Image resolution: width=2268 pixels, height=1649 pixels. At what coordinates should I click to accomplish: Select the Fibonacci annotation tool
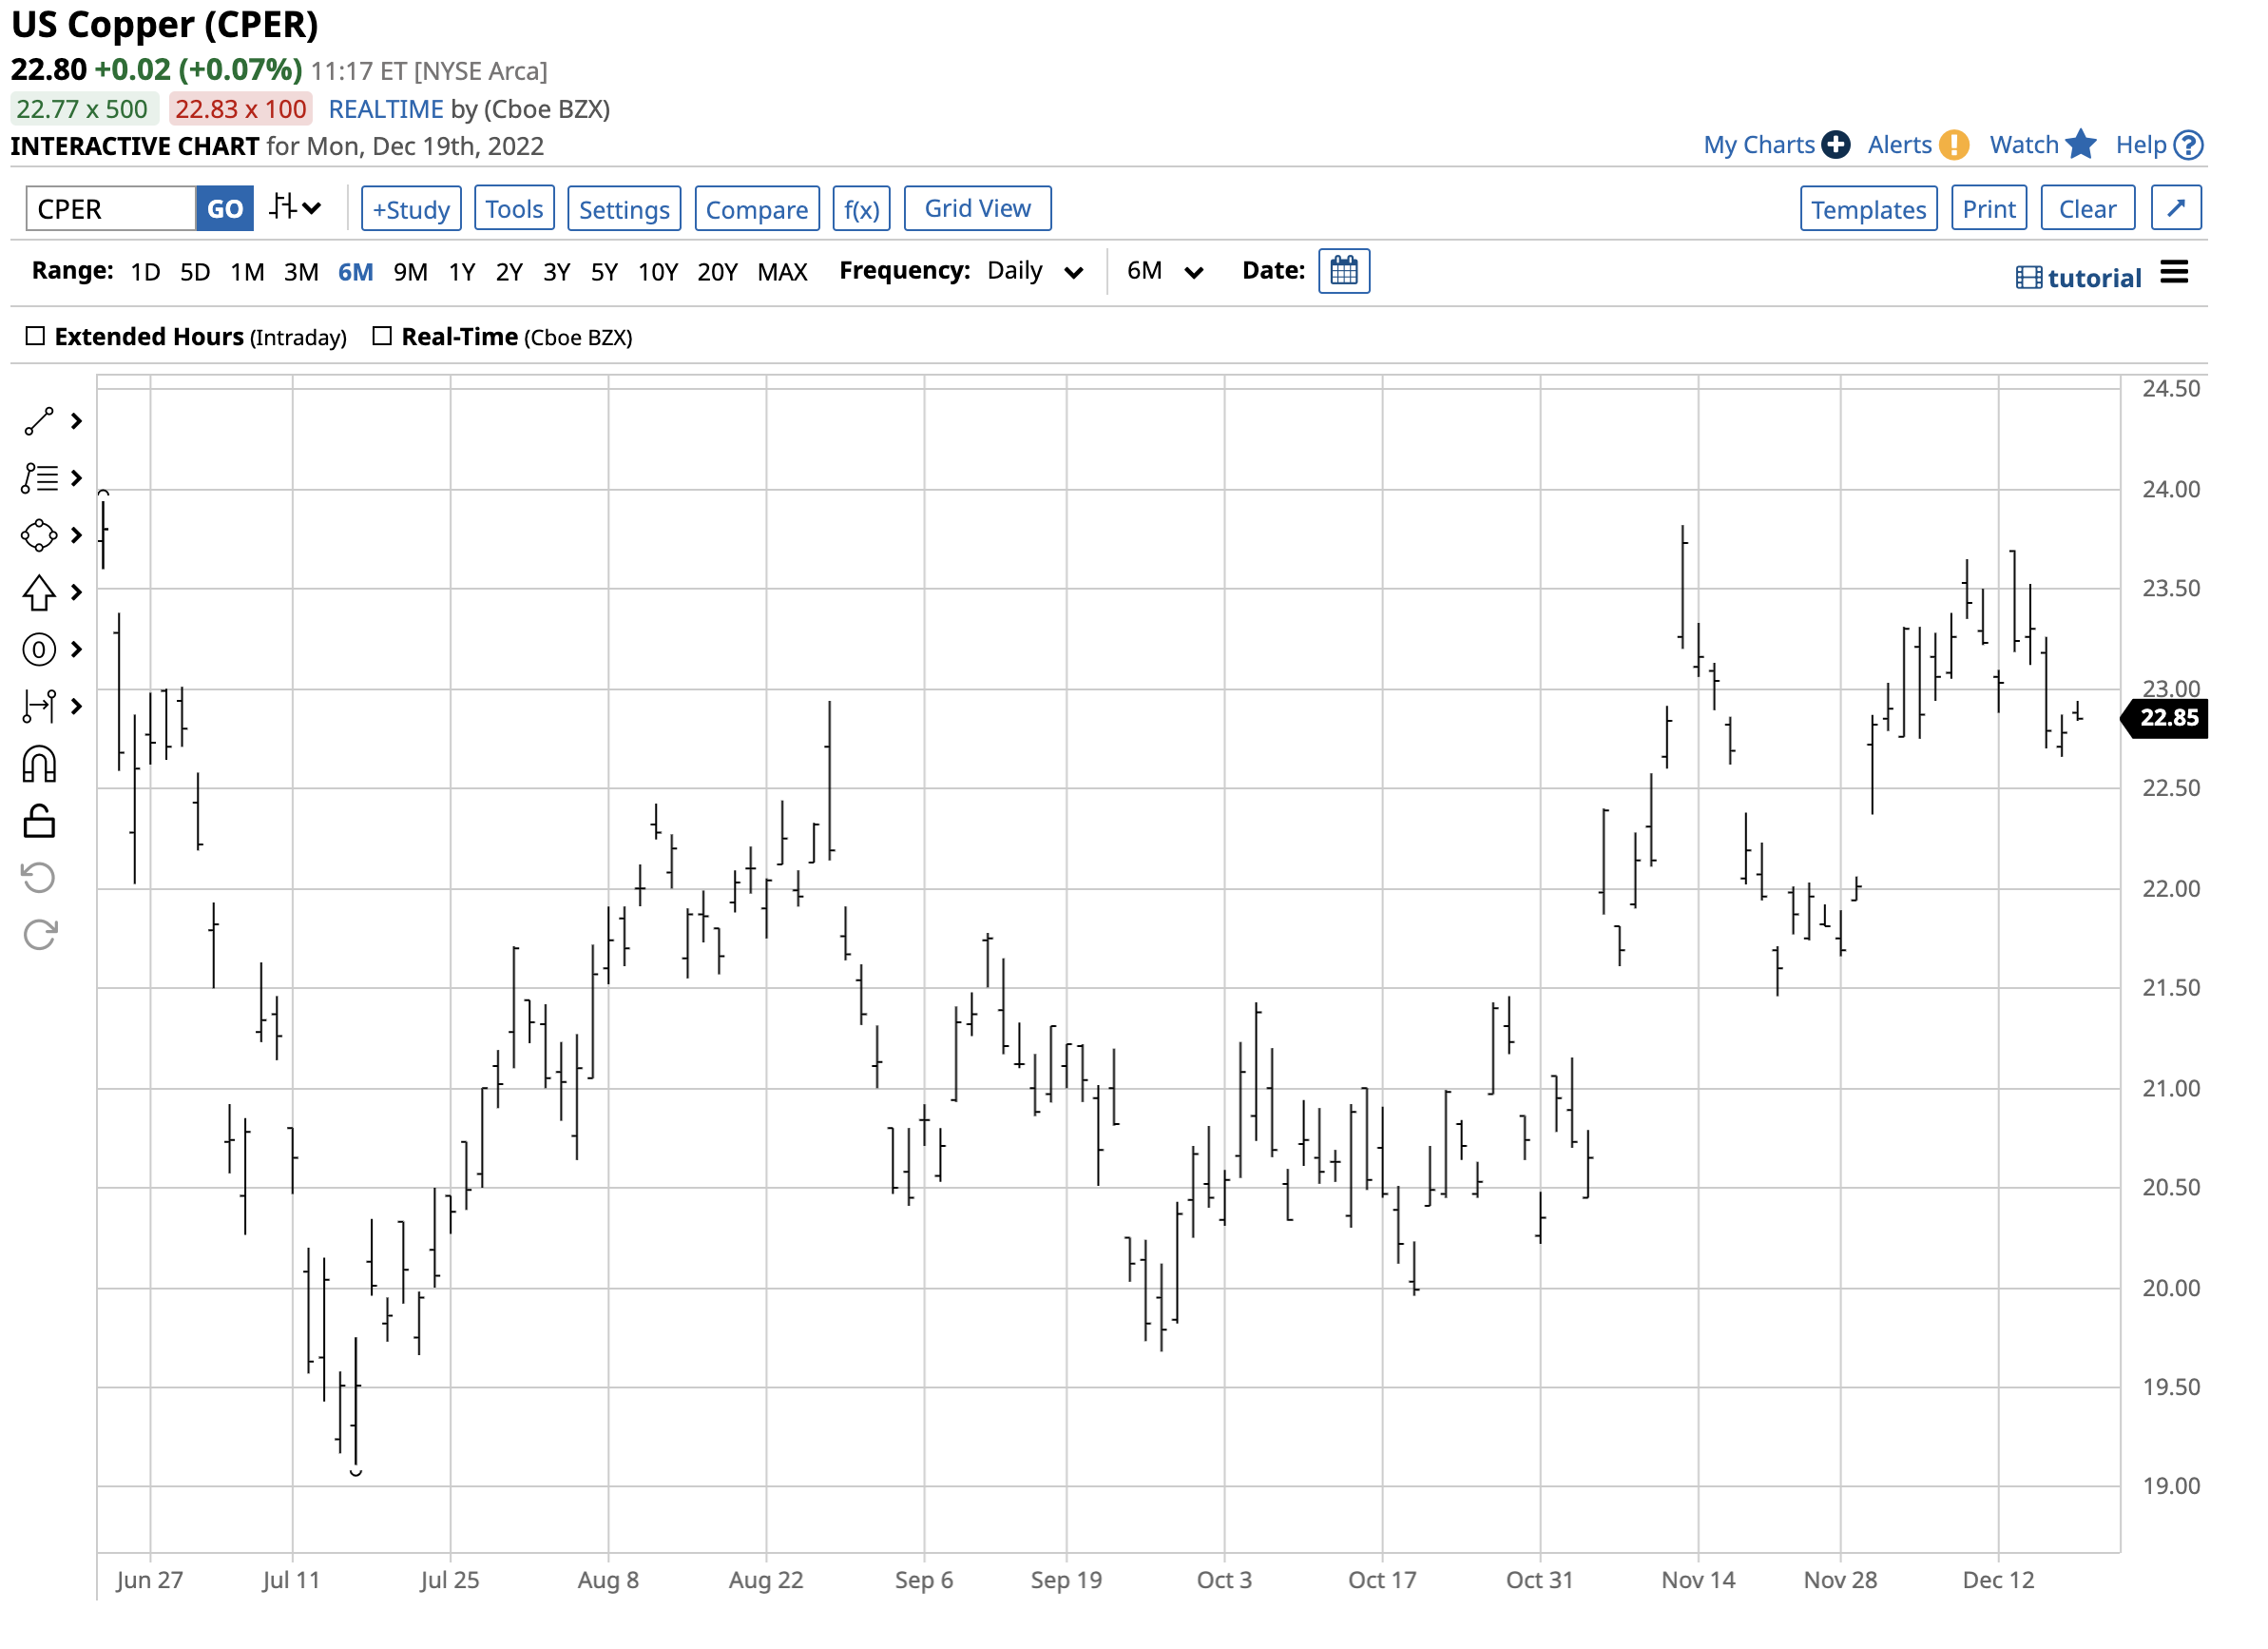pos(40,478)
